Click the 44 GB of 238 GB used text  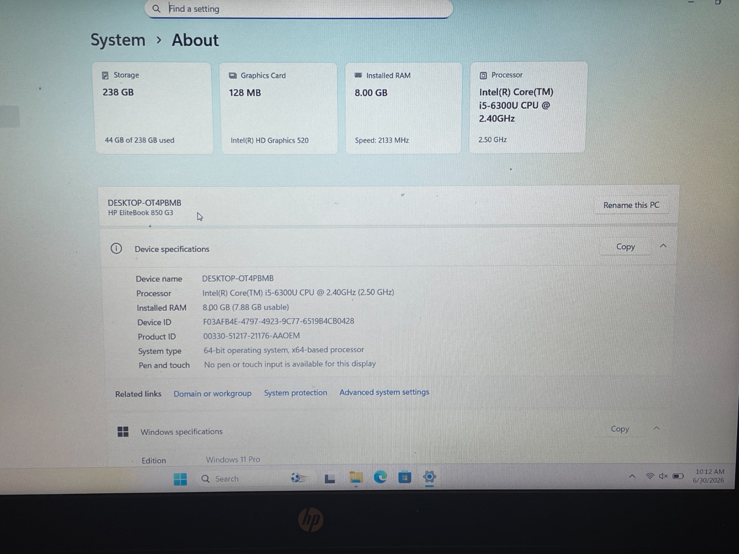click(x=139, y=140)
